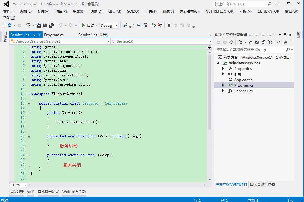Image resolution: width=304 pixels, height=202 pixels.
Task: Expand the 引用 references node
Action: click(x=223, y=74)
